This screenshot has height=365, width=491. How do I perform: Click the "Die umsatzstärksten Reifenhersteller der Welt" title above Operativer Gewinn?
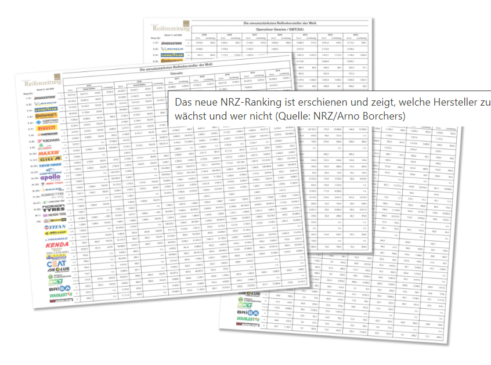[x=280, y=23]
